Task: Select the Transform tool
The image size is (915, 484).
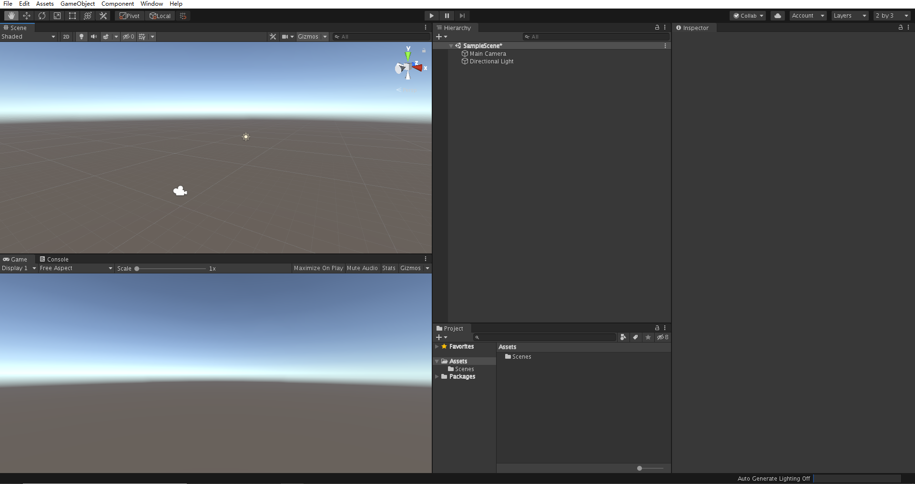Action: [x=88, y=16]
